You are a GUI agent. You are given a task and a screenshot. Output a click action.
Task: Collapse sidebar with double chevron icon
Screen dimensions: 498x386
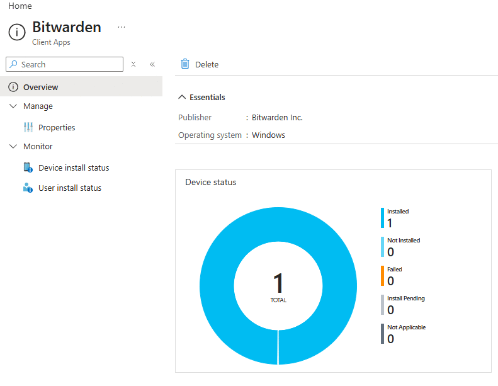click(152, 64)
